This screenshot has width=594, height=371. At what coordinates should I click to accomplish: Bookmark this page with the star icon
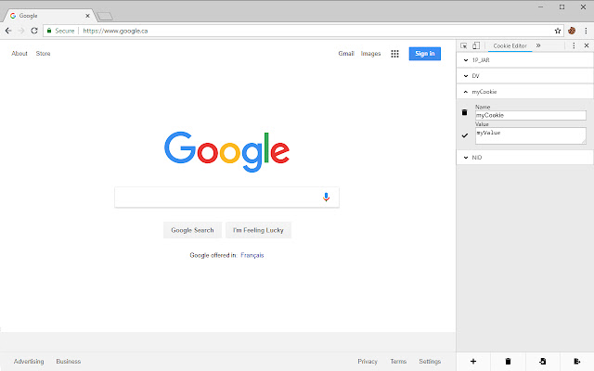558,31
